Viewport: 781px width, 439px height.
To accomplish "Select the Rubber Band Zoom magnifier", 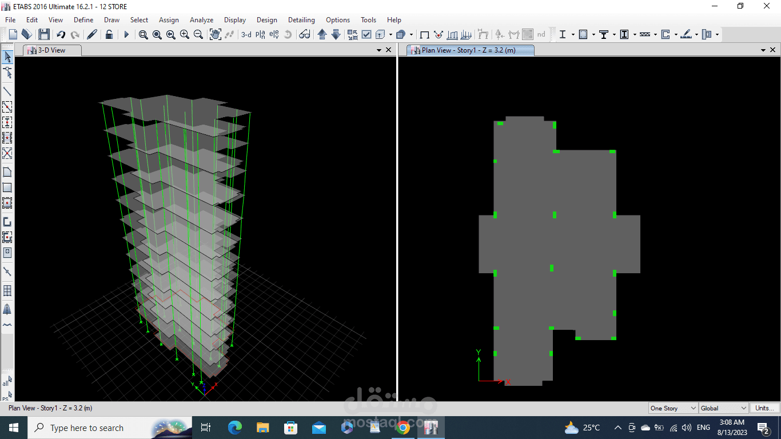I will point(143,34).
